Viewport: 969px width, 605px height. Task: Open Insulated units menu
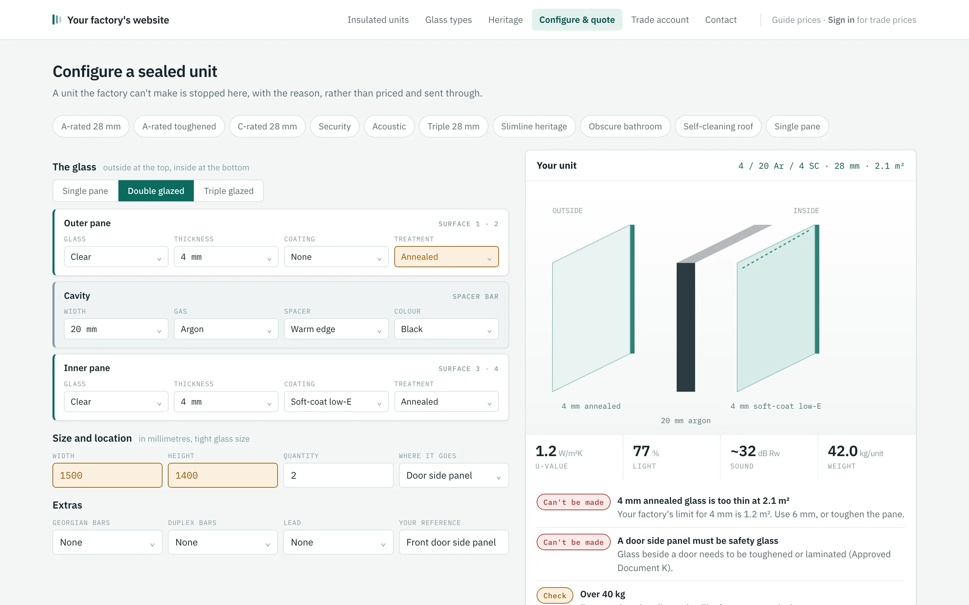click(378, 19)
